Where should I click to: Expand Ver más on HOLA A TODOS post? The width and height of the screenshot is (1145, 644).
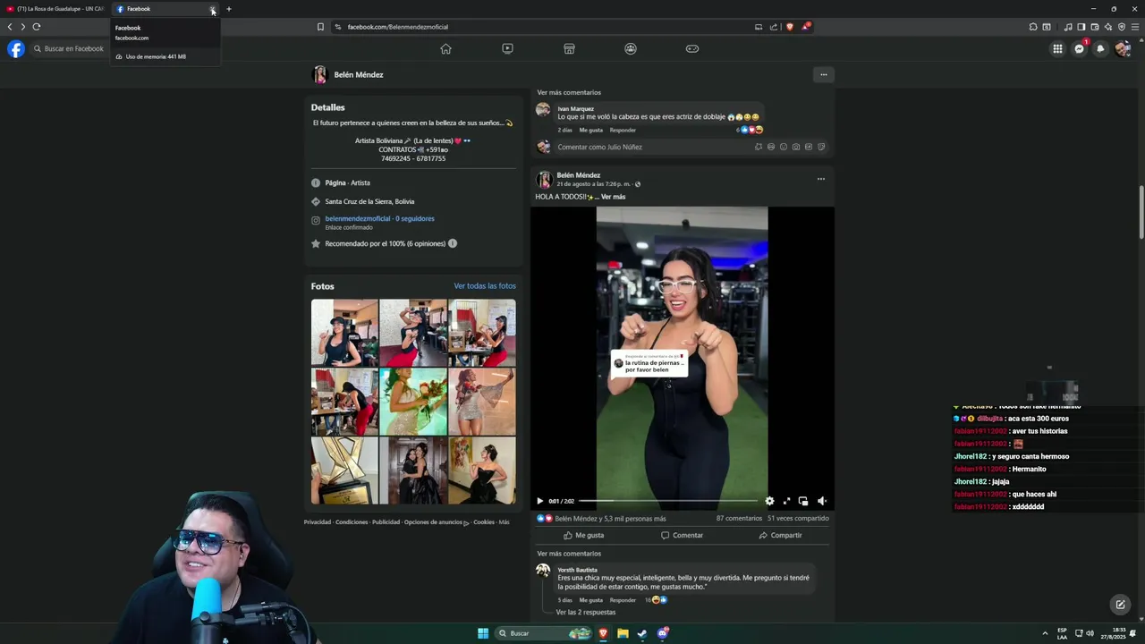point(613,197)
